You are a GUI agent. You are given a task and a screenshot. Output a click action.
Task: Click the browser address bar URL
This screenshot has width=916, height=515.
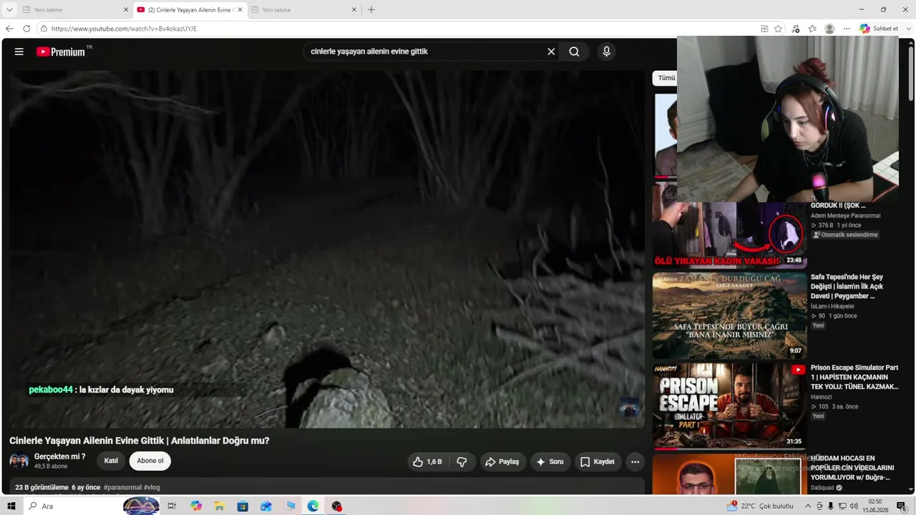pyautogui.click(x=124, y=29)
